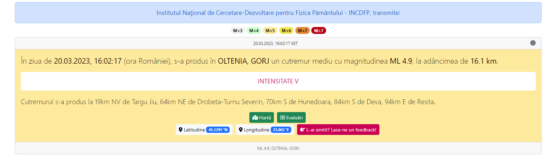The width and height of the screenshot is (553, 156).
Task: Select the green M<4 magnitude badge
Action: (254, 31)
